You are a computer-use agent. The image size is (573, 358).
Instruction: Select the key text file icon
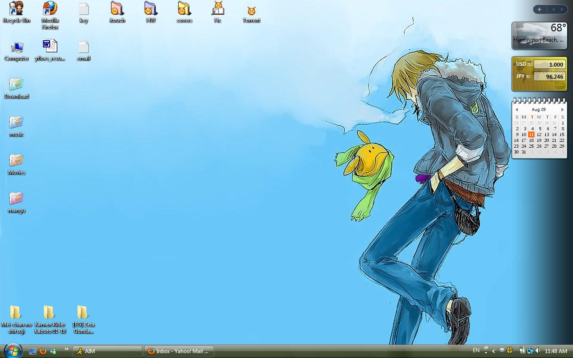(84, 12)
